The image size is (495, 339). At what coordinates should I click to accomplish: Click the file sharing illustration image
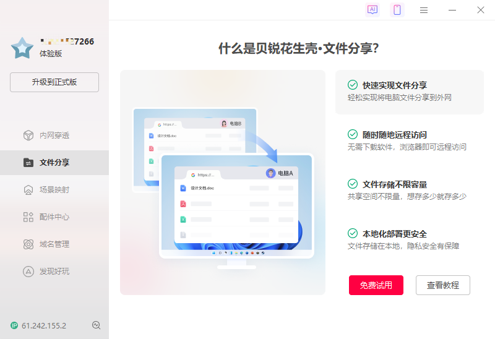click(223, 182)
